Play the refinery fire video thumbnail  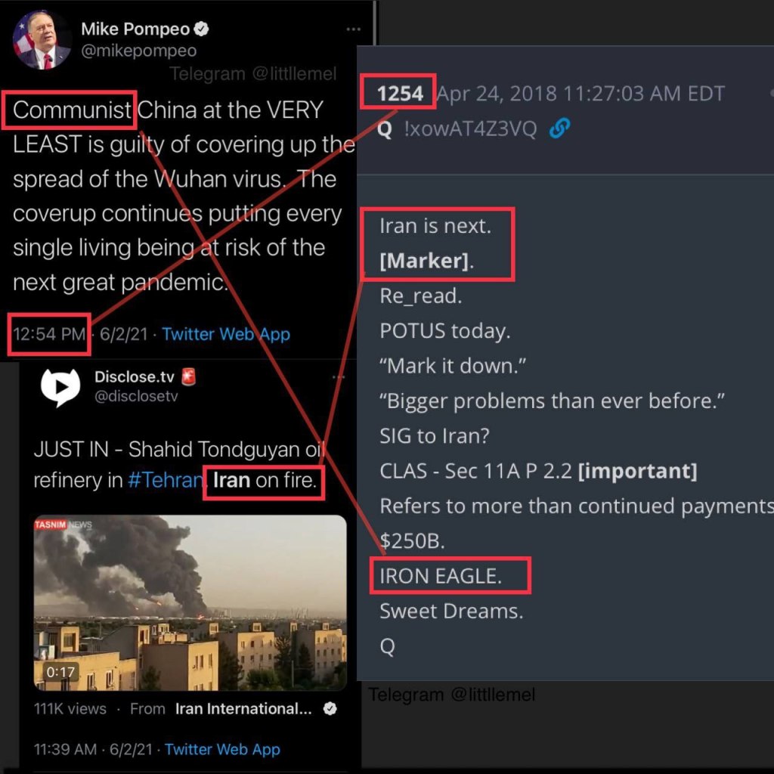pyautogui.click(x=190, y=602)
